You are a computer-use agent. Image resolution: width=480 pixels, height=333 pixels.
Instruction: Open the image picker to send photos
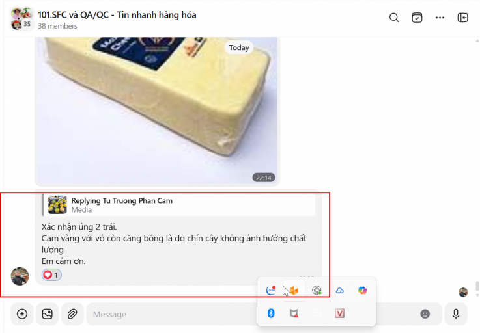coord(47,314)
